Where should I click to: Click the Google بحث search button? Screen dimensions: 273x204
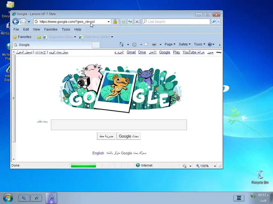click(x=129, y=136)
